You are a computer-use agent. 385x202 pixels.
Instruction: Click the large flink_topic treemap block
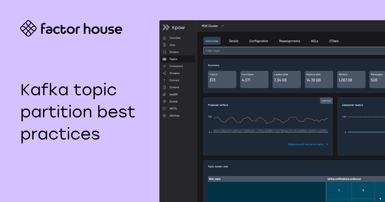click(x=267, y=192)
